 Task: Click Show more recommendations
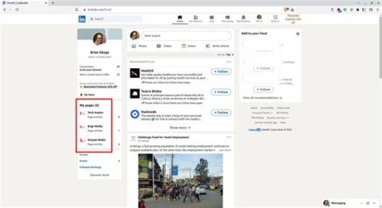[x=180, y=128]
